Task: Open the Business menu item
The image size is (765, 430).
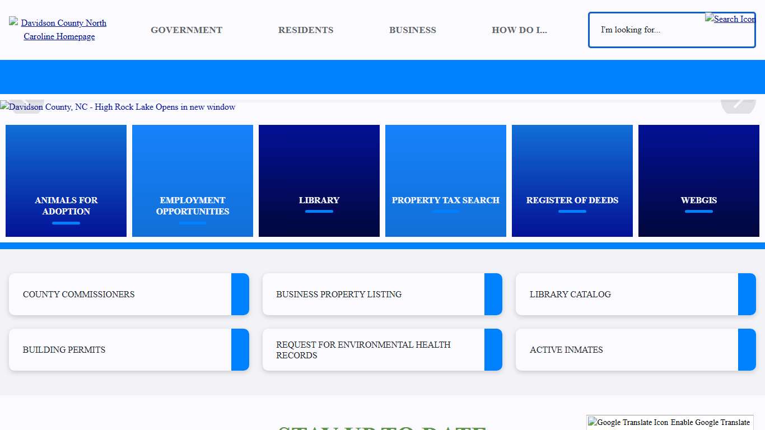Action: coord(413,30)
